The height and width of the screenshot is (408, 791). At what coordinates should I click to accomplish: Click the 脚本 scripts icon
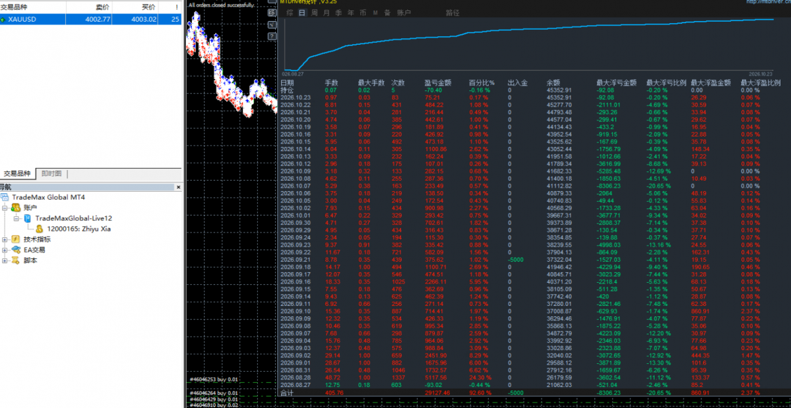[x=16, y=260]
